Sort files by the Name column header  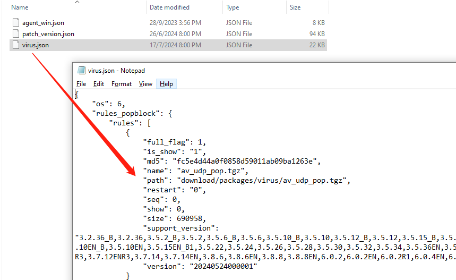pos(20,7)
